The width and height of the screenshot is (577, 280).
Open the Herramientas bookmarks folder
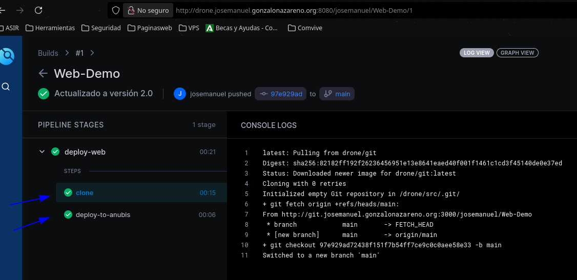tap(50, 28)
